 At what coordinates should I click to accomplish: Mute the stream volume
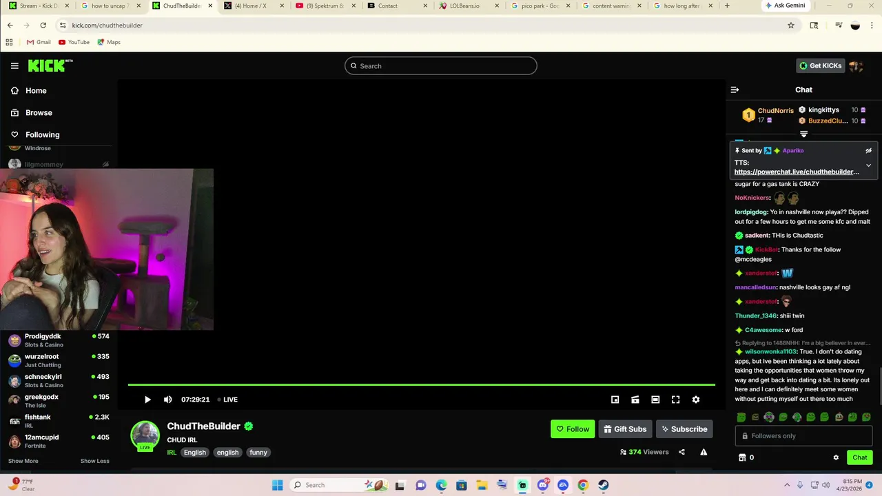pyautogui.click(x=167, y=400)
